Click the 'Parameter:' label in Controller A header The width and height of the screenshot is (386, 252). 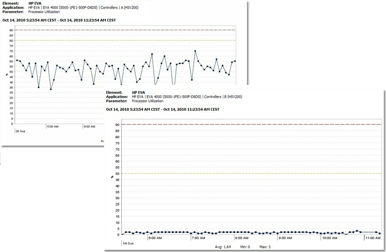point(13,12)
